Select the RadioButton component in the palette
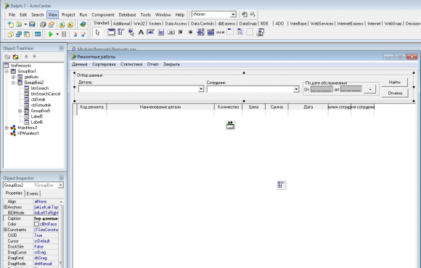The height and width of the screenshot is (268, 421). click(190, 33)
